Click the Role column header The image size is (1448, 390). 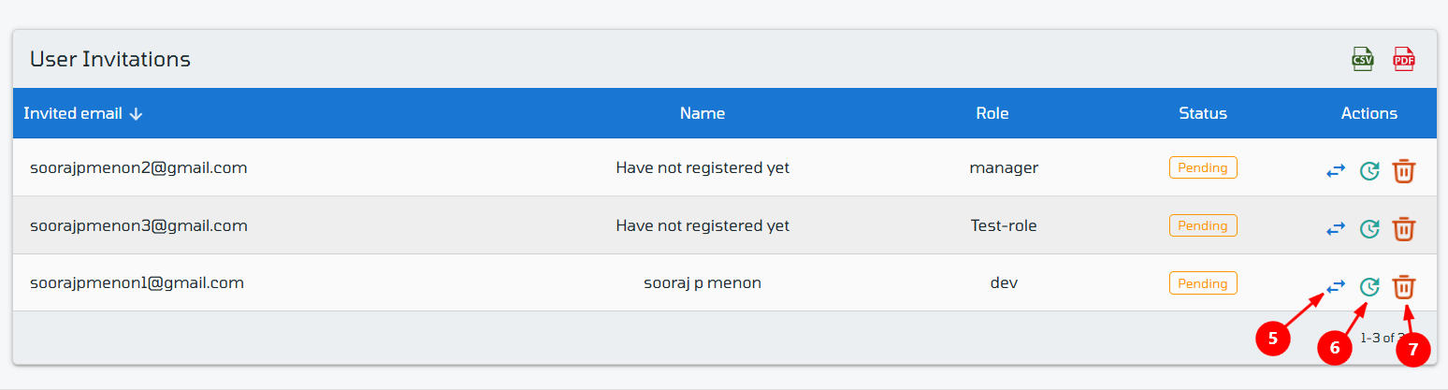(992, 113)
